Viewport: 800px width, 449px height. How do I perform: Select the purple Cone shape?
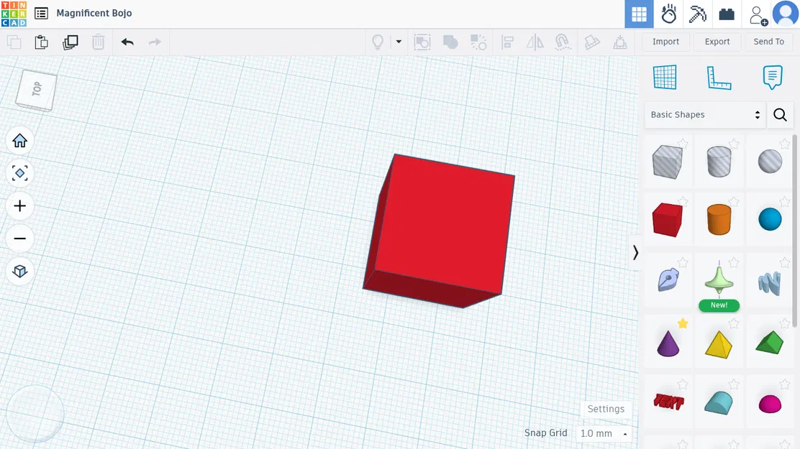click(x=668, y=343)
